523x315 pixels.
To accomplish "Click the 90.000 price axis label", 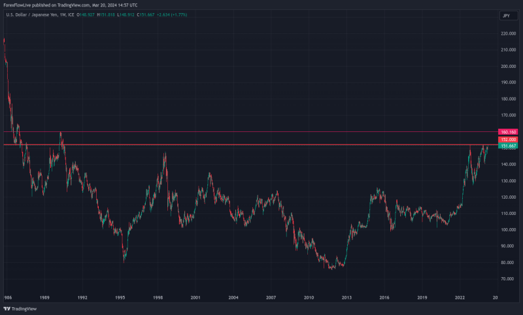I will click(509, 246).
